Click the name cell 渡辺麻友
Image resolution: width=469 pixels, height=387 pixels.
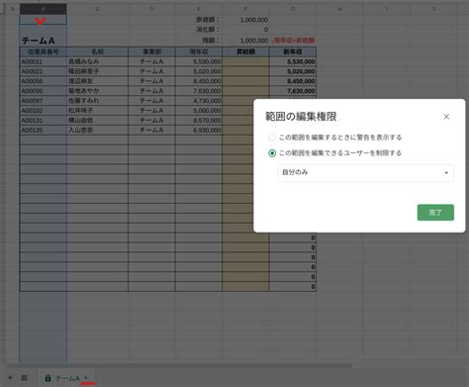[97, 81]
